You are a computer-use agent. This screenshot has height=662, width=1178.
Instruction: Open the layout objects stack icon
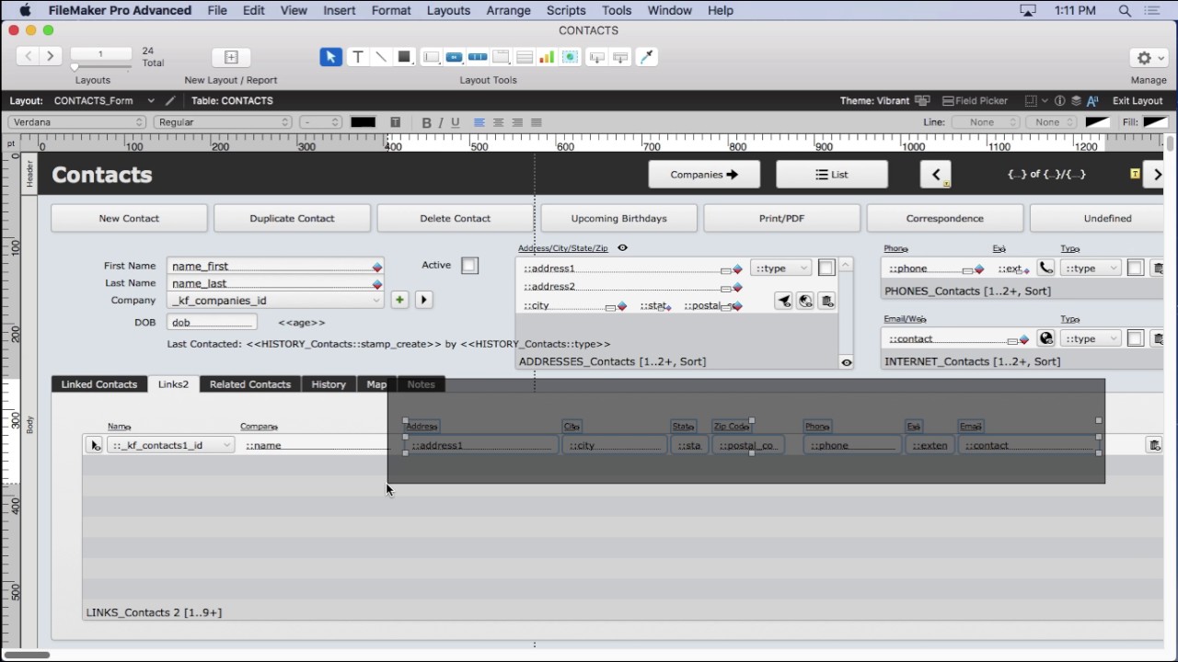point(1076,101)
